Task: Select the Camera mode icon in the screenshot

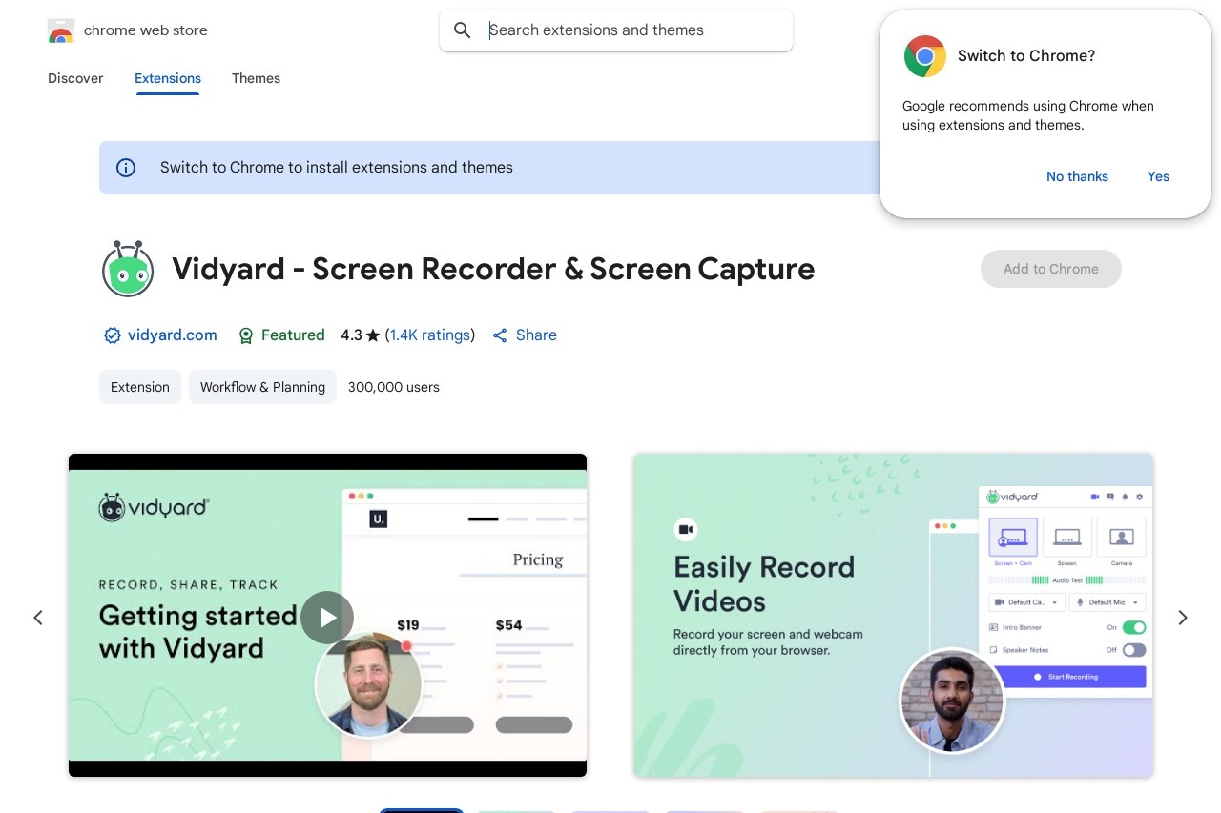Action: [1121, 538]
